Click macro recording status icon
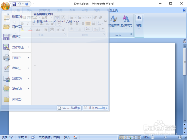187x140 pixels. (75, 137)
